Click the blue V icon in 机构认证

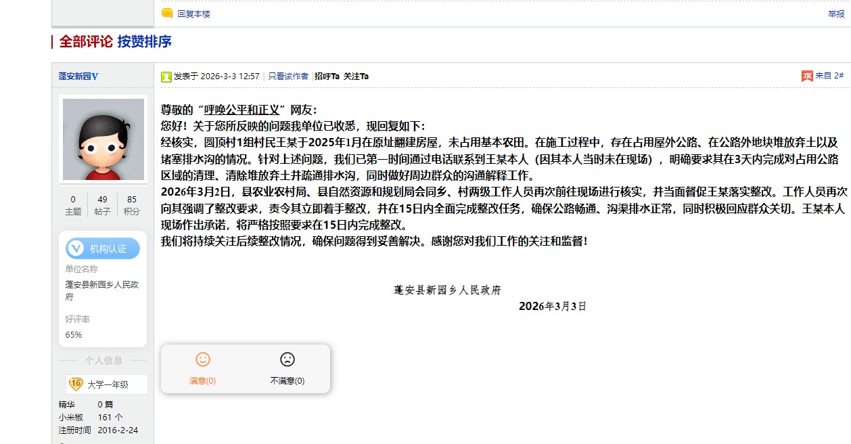(x=77, y=248)
